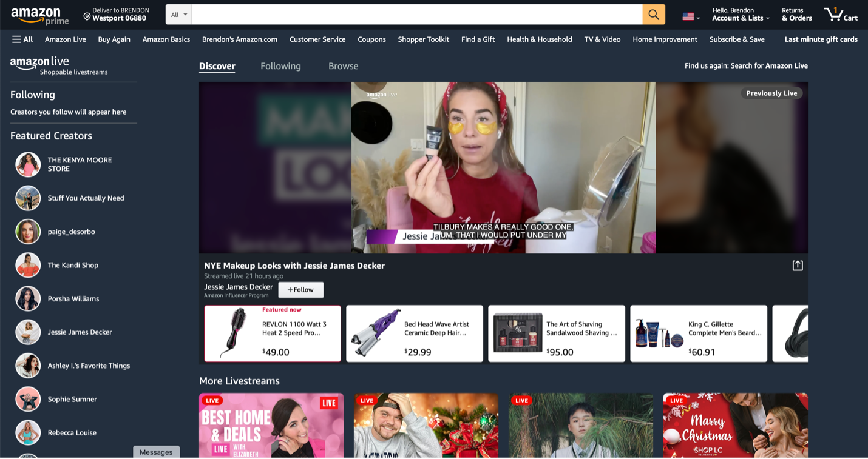Open Bed Head Wave Artist product card

[x=415, y=333]
